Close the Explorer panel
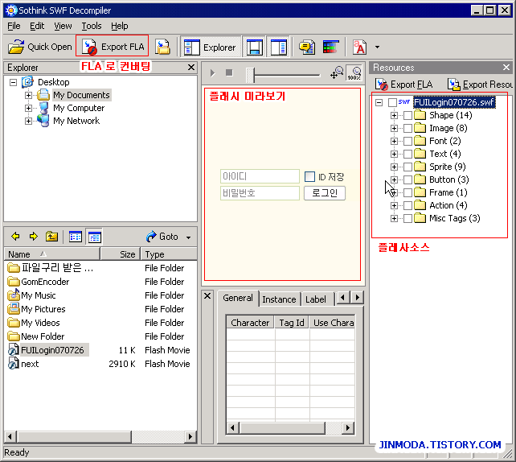This screenshot has height=462, width=516. (190, 68)
